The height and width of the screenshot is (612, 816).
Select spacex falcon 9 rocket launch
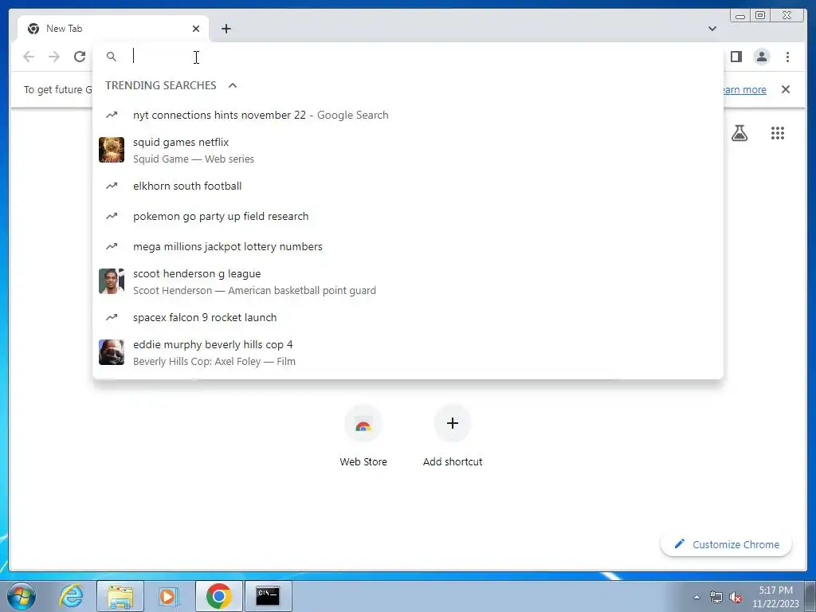(408, 317)
